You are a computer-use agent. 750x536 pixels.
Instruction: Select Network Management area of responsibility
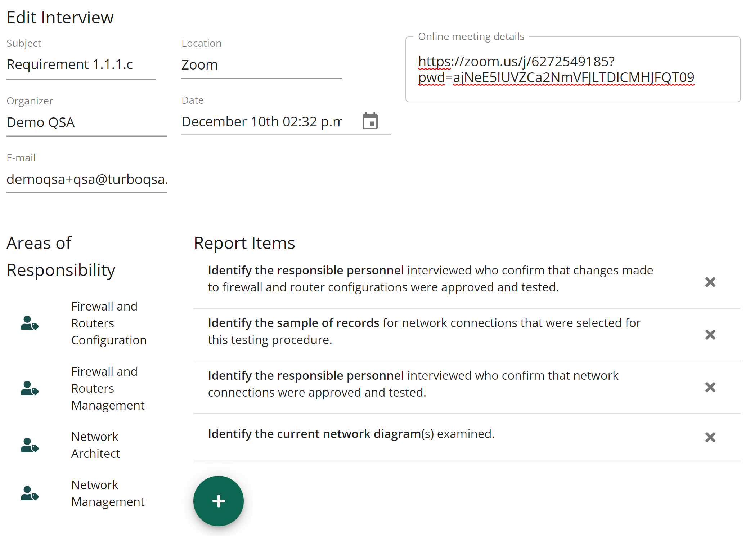pyautogui.click(x=108, y=493)
